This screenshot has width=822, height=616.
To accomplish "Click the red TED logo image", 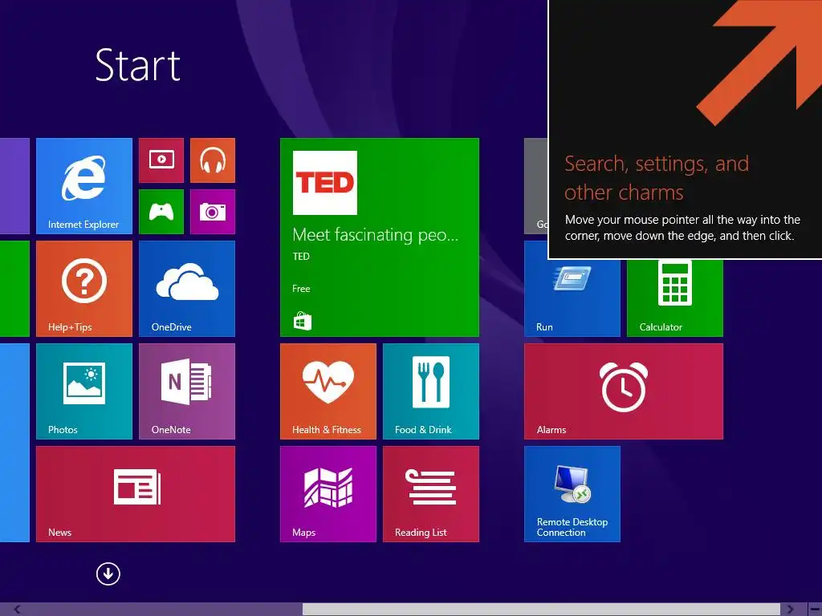I will [325, 183].
